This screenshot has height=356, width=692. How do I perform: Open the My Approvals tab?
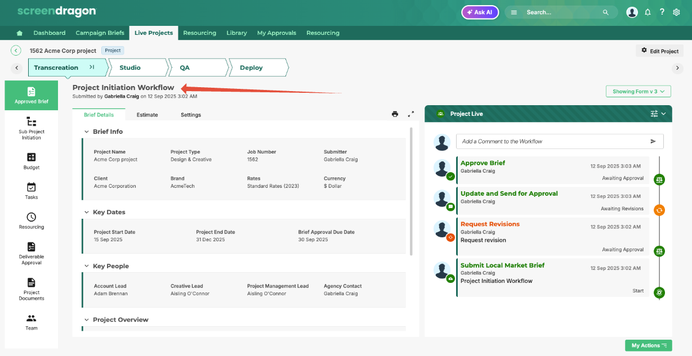click(x=276, y=33)
